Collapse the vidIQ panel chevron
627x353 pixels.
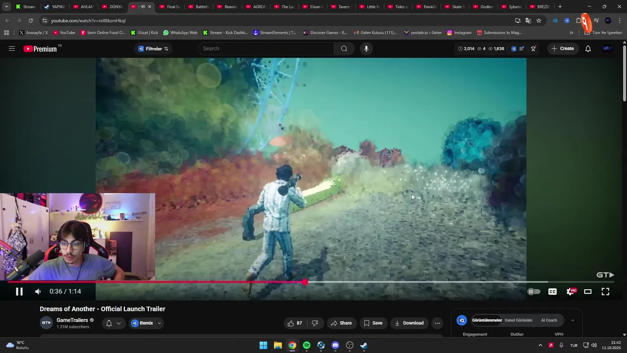[573, 320]
